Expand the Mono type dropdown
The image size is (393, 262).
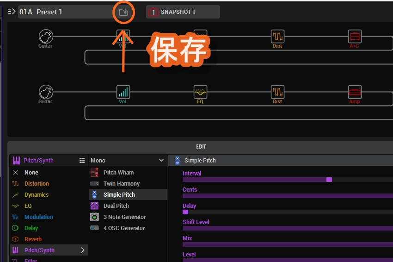click(161, 161)
